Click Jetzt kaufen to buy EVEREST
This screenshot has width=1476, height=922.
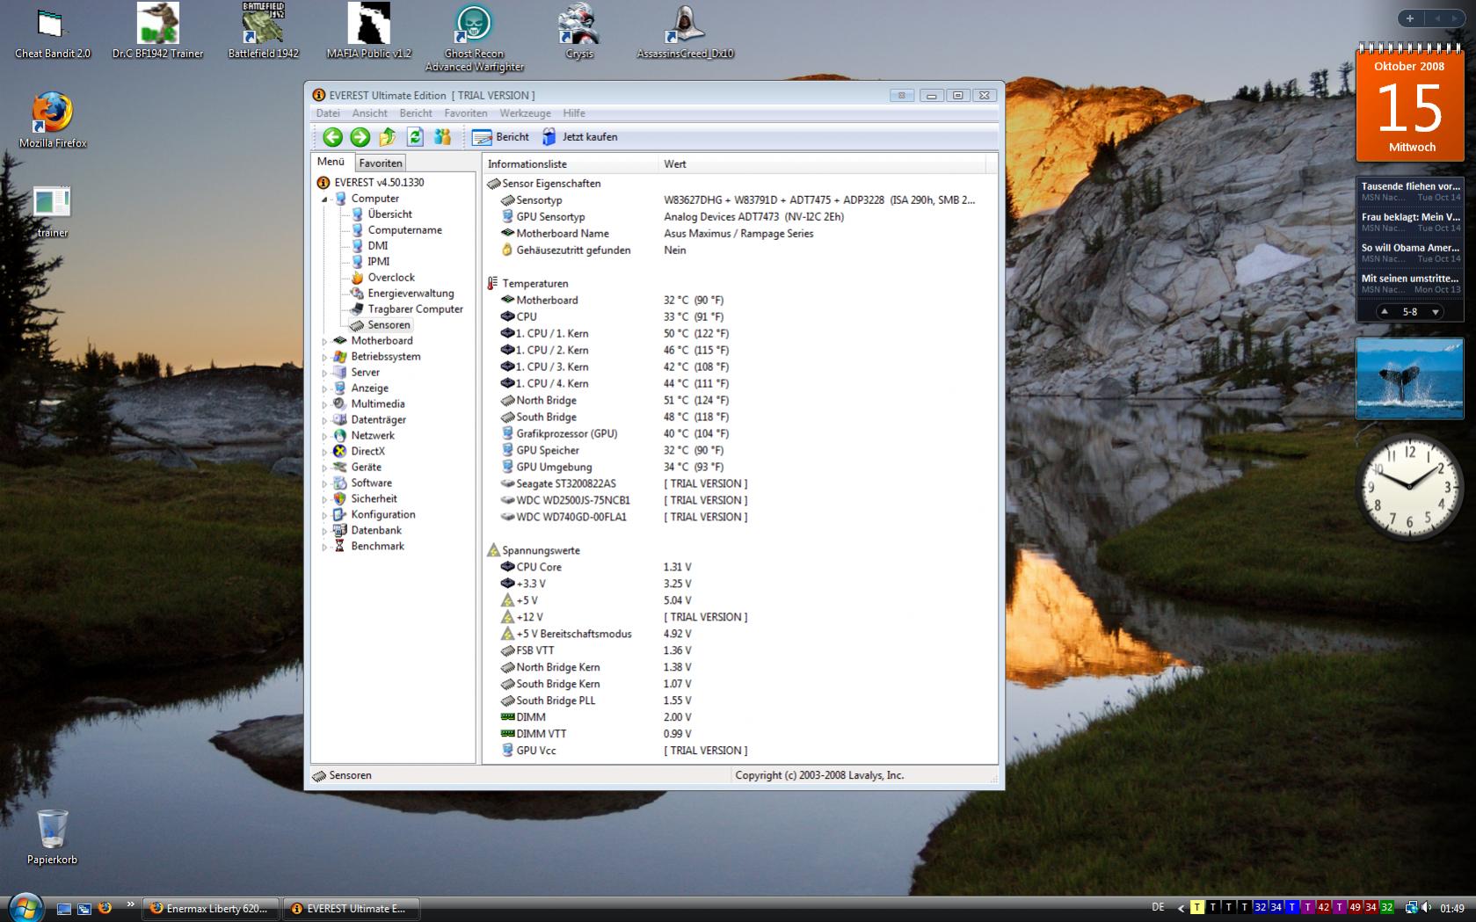tap(579, 137)
